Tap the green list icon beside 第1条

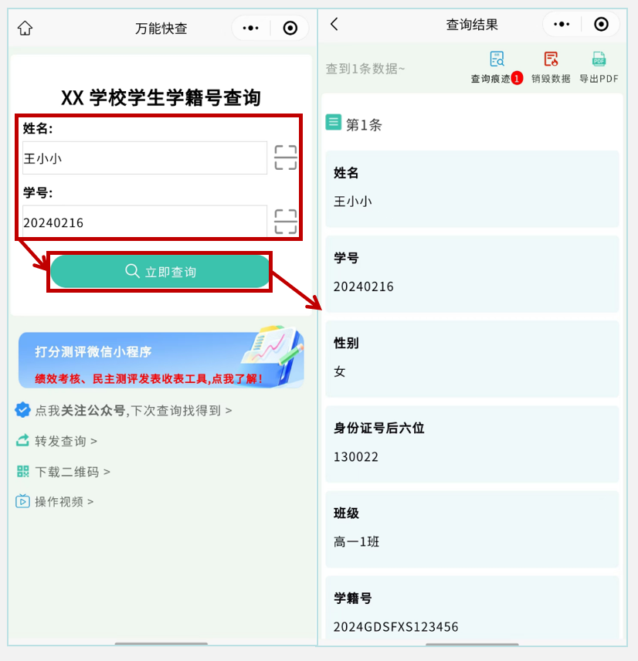[333, 123]
